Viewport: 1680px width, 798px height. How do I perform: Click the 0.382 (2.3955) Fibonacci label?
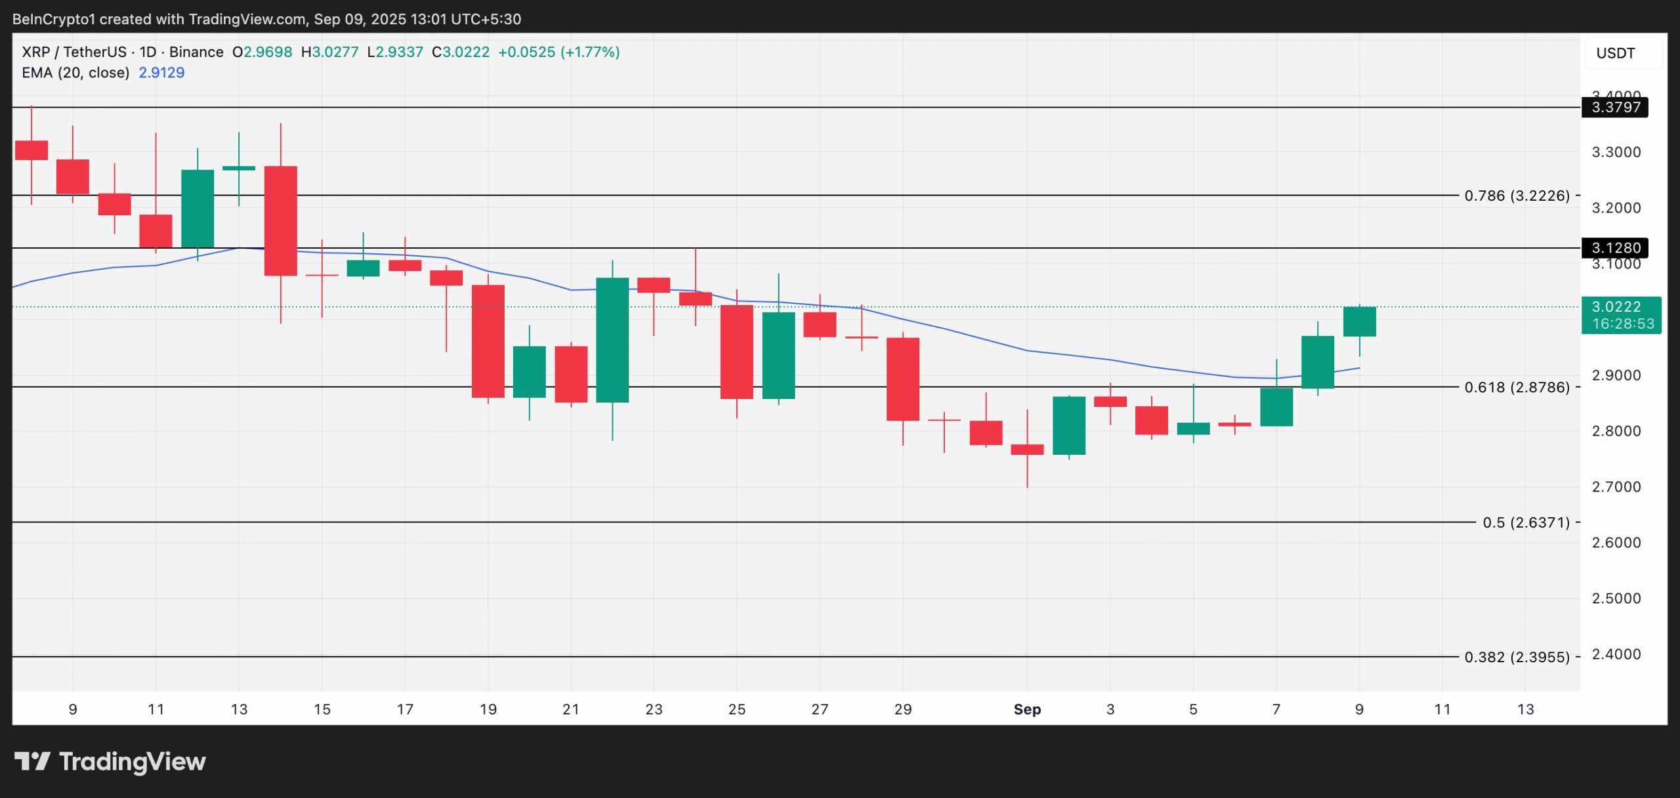(x=1517, y=657)
